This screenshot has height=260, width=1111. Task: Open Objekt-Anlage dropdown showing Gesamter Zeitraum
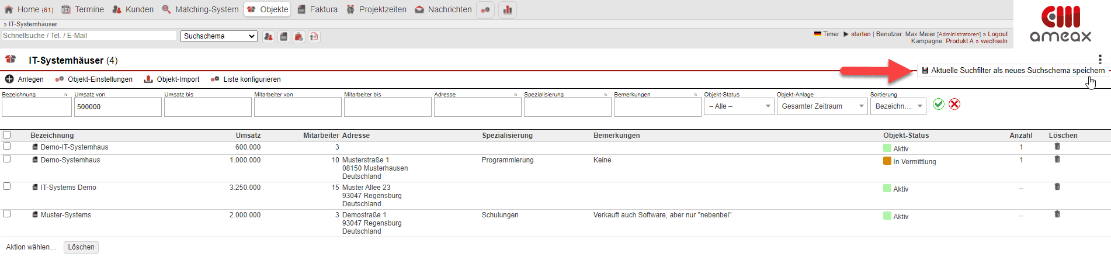tap(822, 106)
